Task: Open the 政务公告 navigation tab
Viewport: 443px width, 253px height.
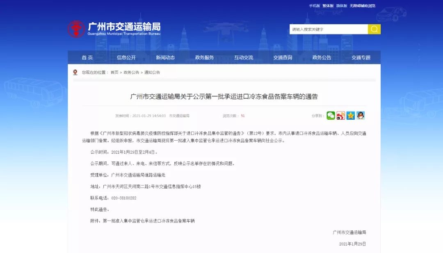Action: [322, 57]
